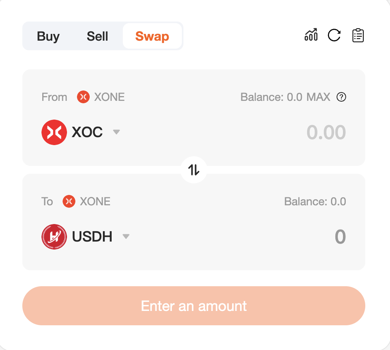390x350 pixels.
Task: Open the transaction history clipboard icon
Action: pos(358,35)
